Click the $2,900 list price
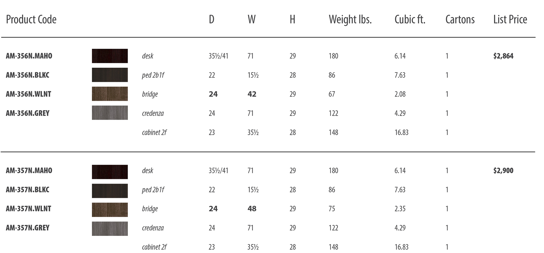Image resolution: width=544 pixels, height=253 pixels. 503,171
